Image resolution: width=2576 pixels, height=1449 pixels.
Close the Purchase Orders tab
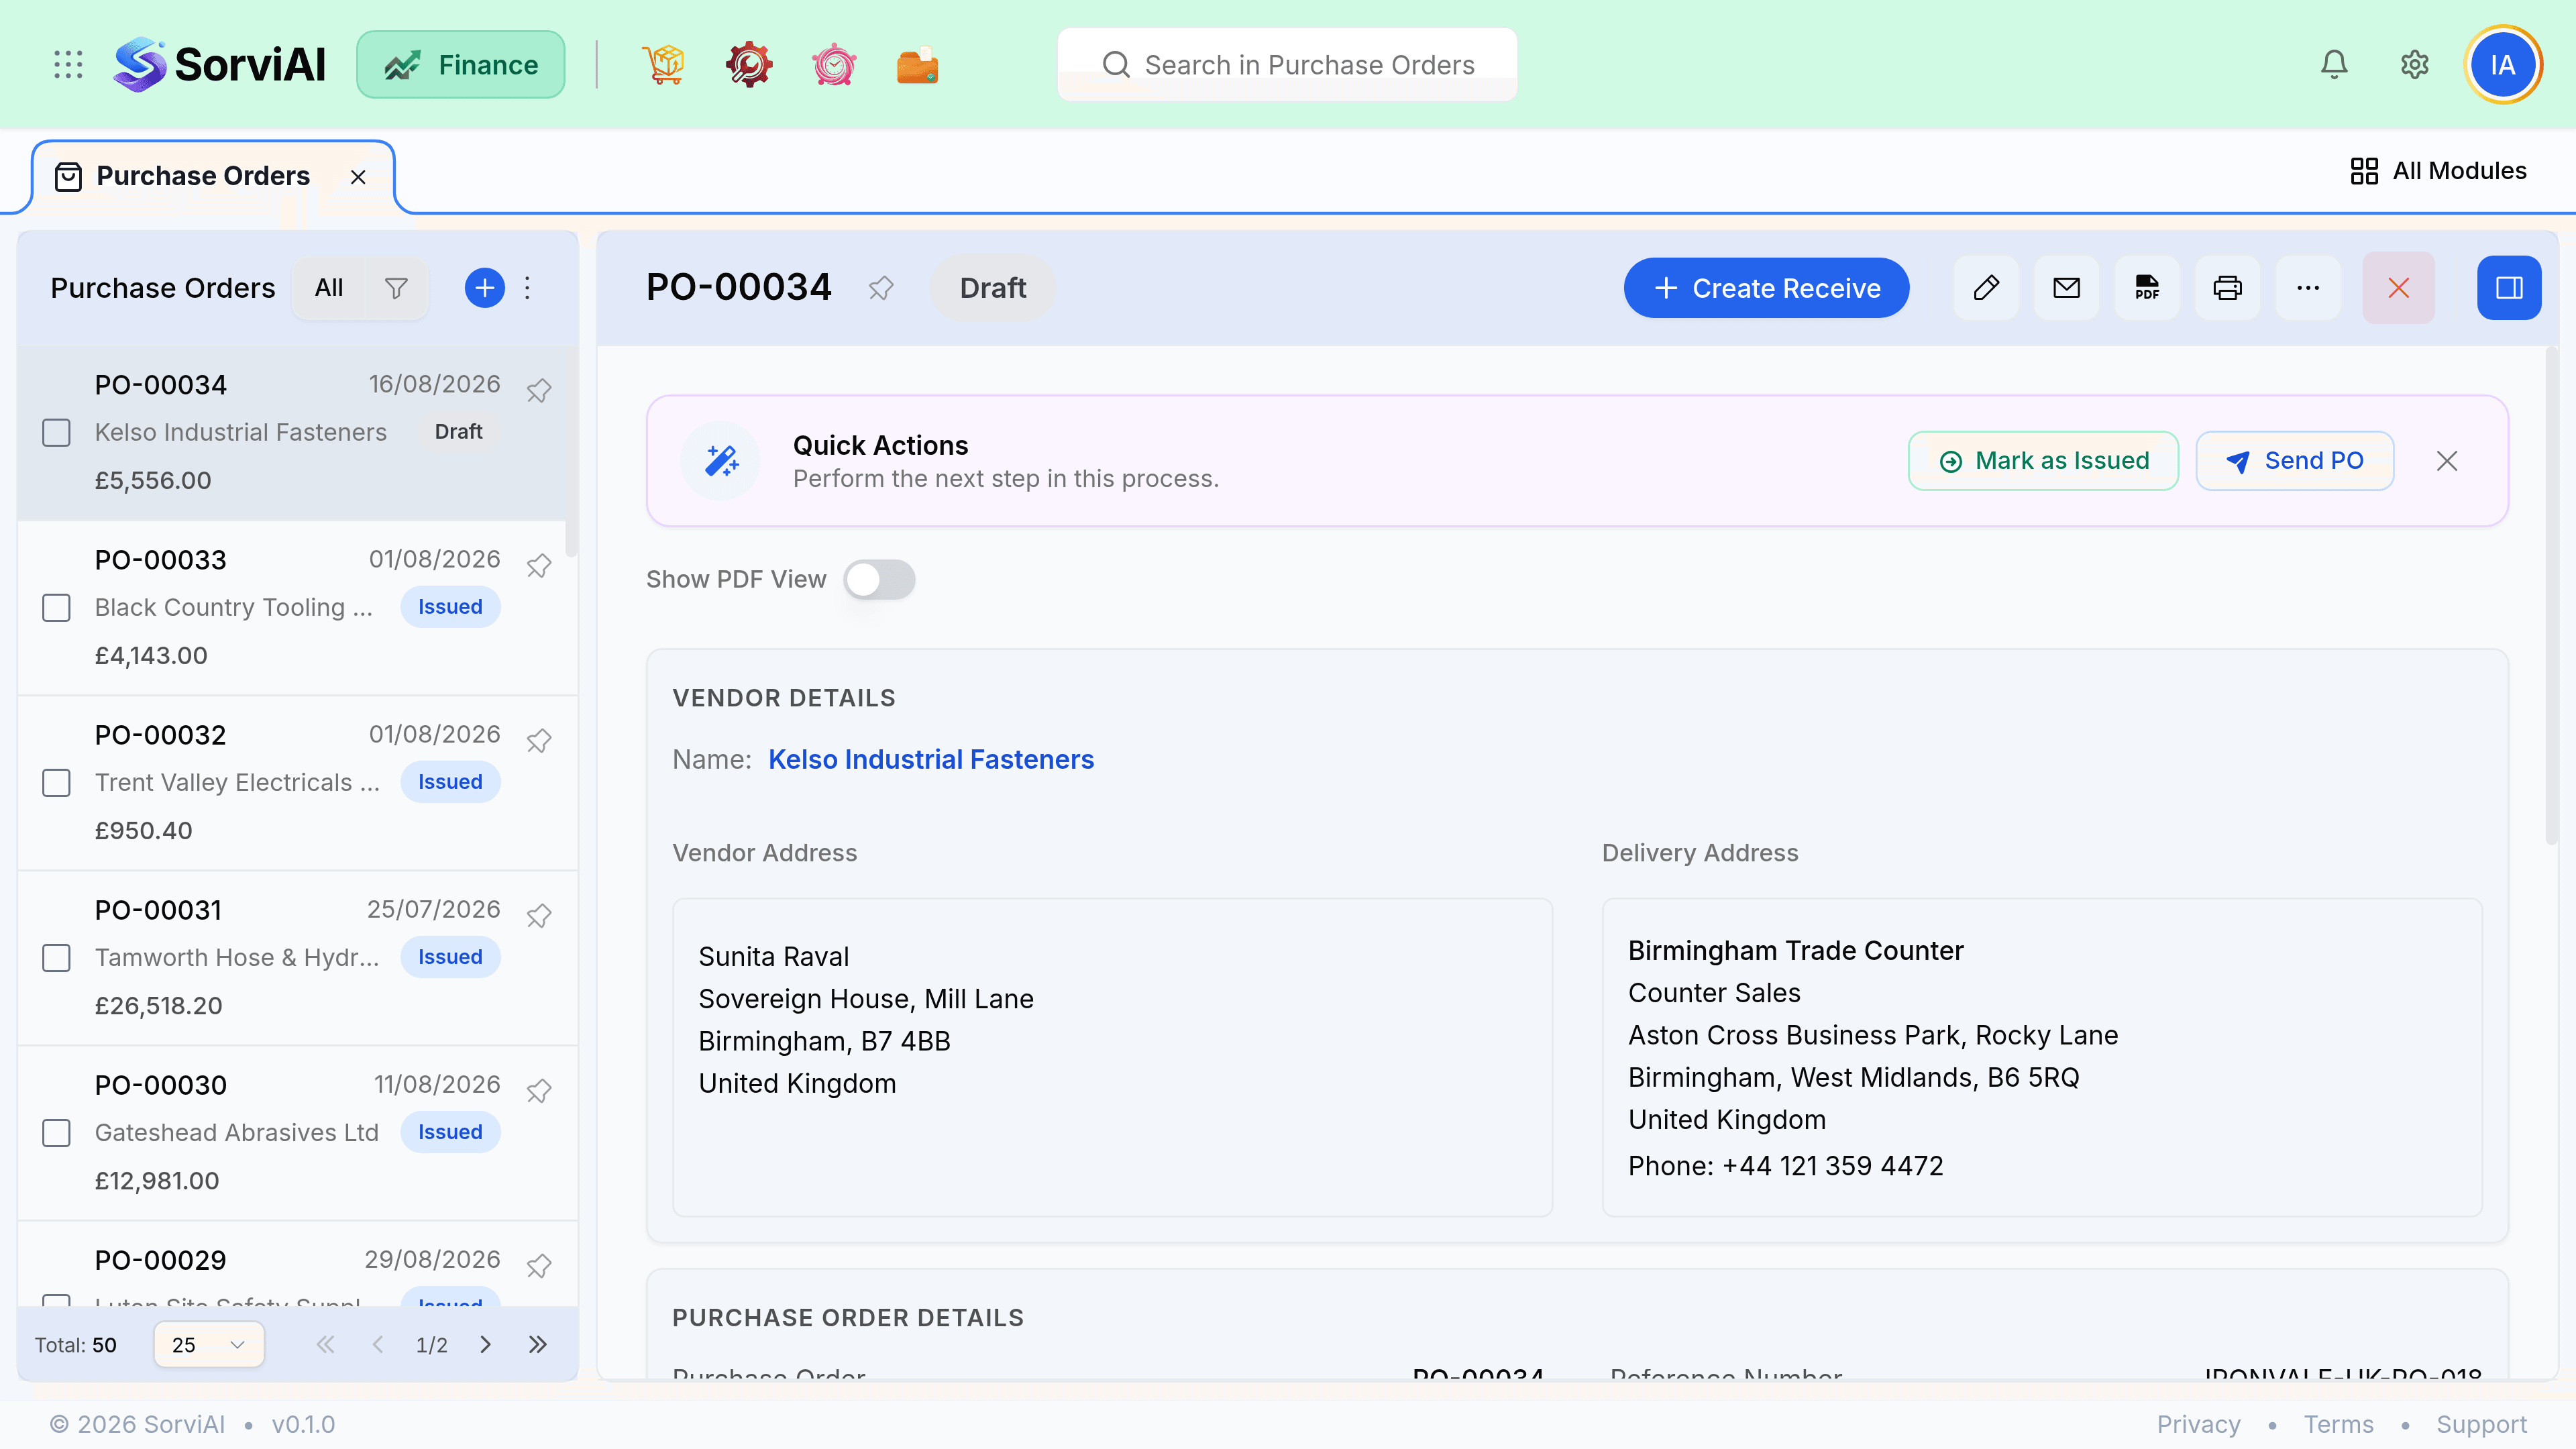(x=358, y=177)
